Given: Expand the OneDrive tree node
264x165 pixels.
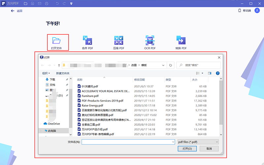Looking at the screenshot, I should point(41,124).
